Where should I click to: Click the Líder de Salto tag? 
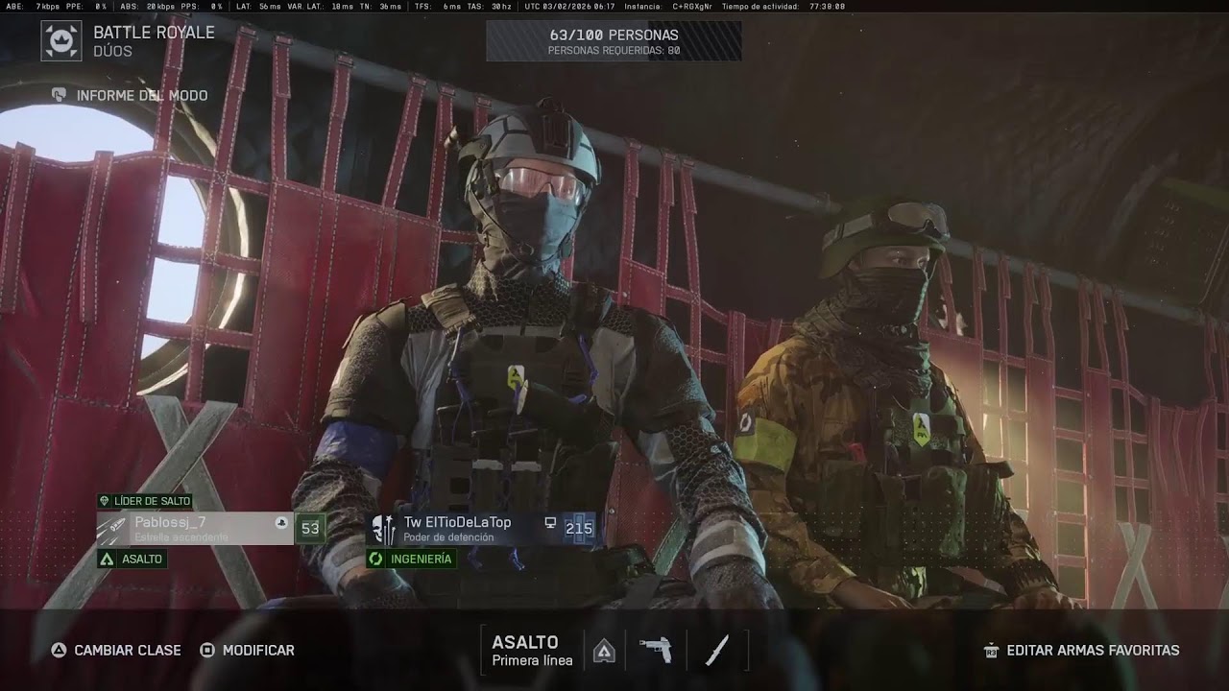coord(145,501)
